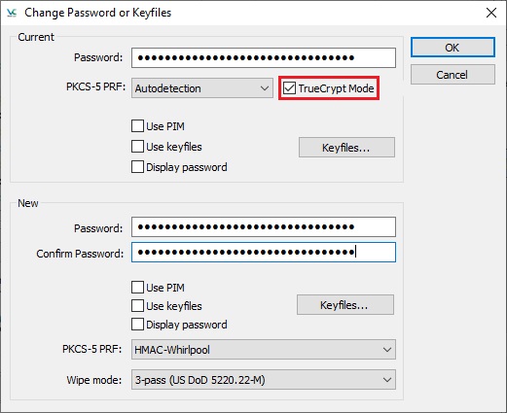Open Keyfiles... in the New section

click(x=345, y=305)
